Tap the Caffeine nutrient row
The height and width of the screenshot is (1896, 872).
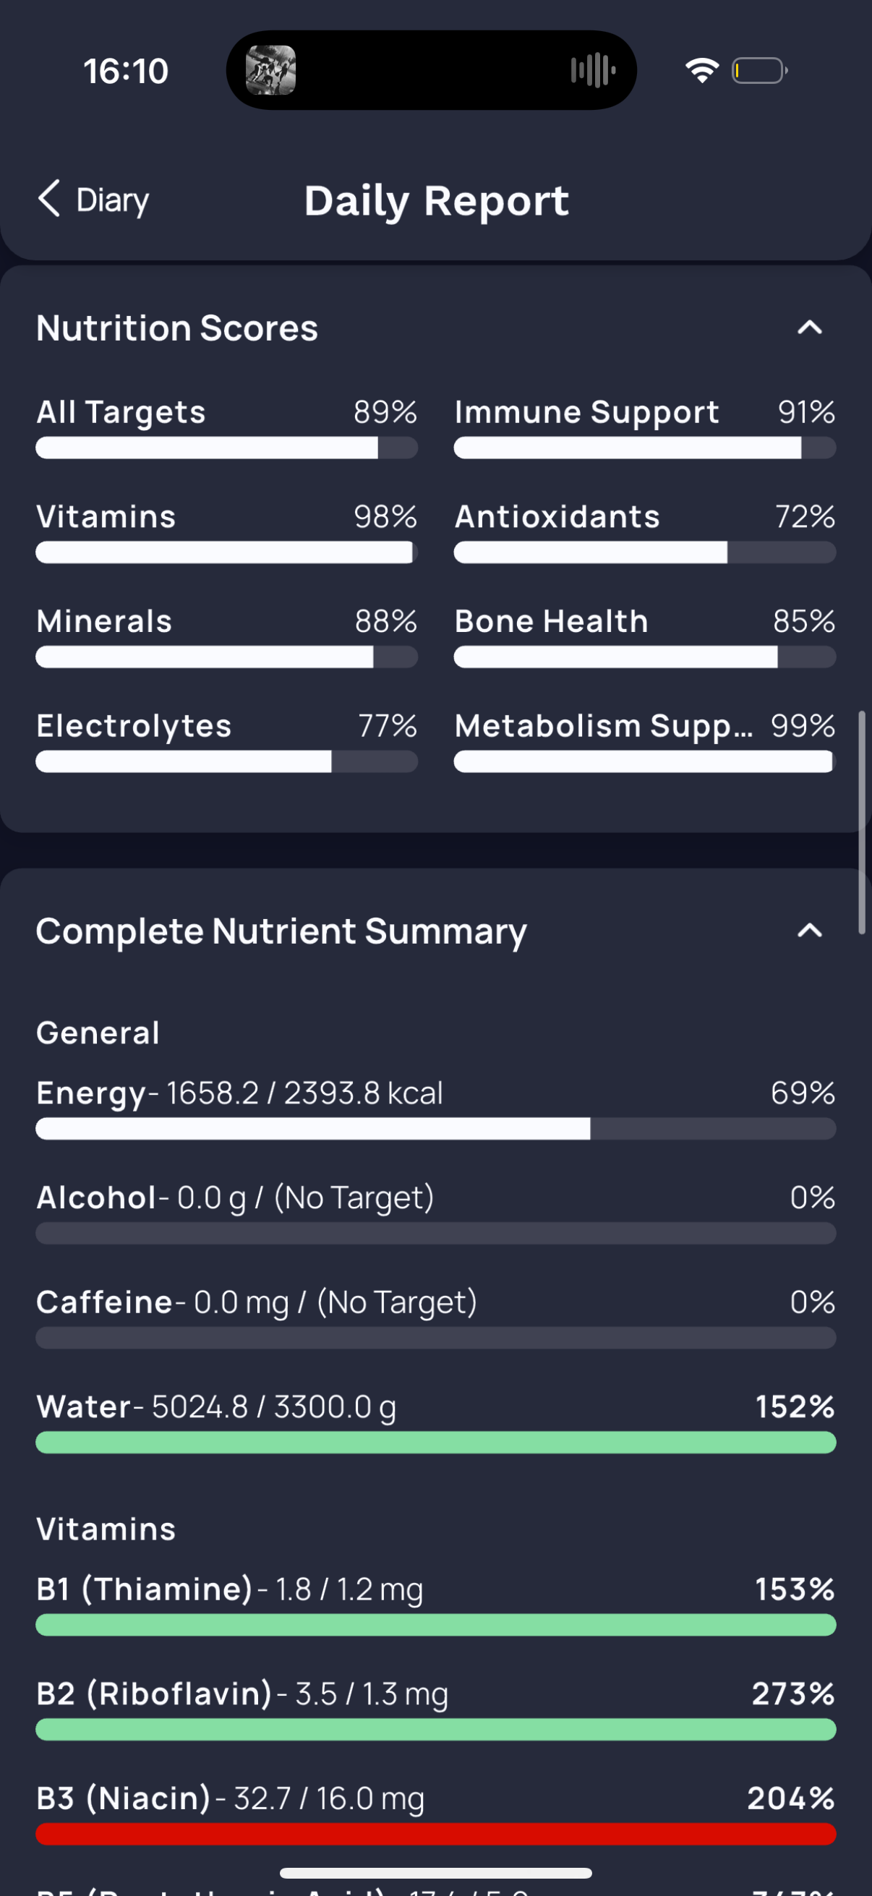click(435, 1317)
